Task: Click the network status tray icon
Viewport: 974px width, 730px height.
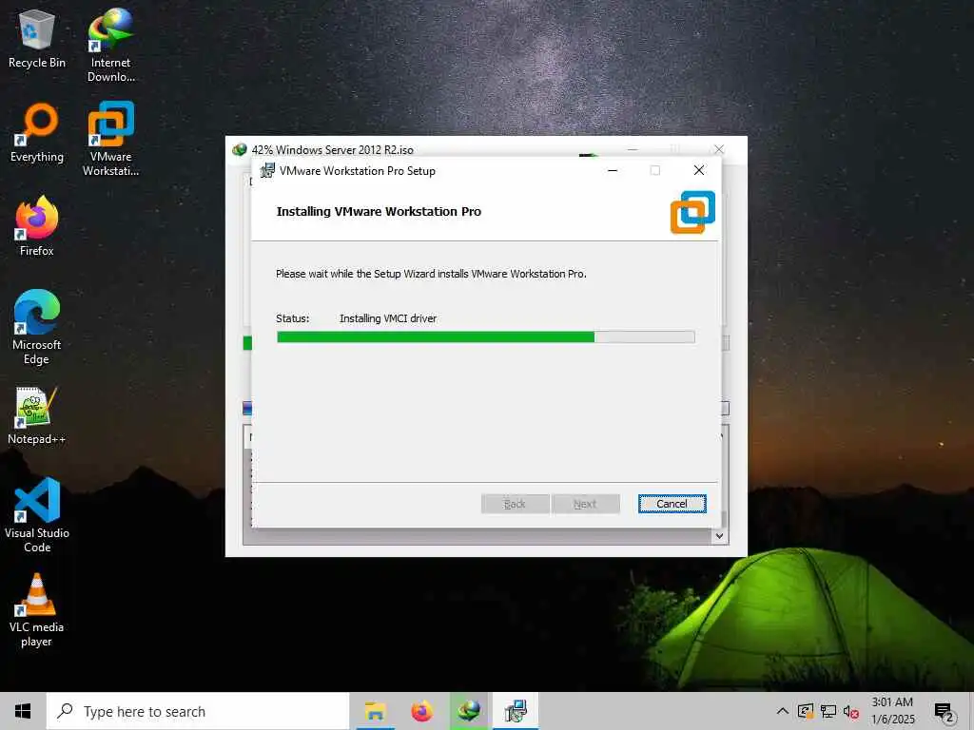Action: pyautogui.click(x=828, y=711)
